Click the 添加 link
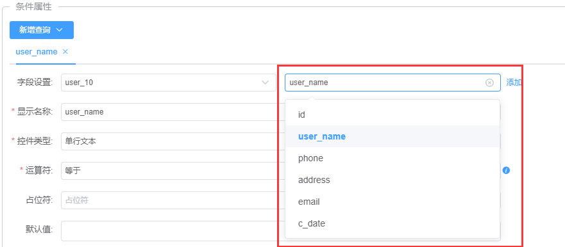Screen dimensions: 565x247 click(514, 83)
